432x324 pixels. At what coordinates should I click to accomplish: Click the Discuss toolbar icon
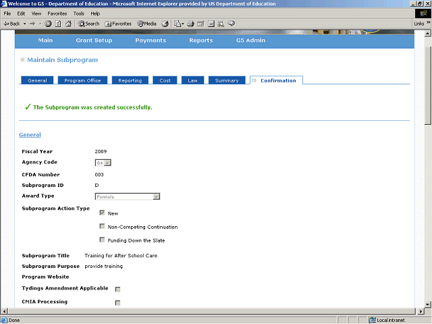tap(211, 24)
